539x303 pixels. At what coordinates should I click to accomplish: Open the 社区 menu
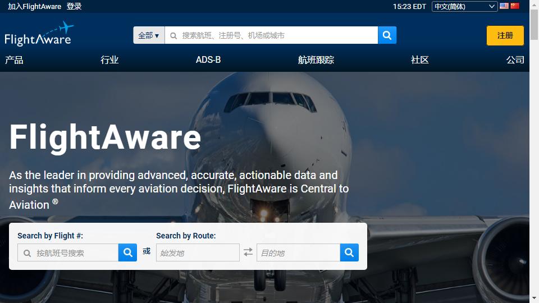[x=420, y=60]
